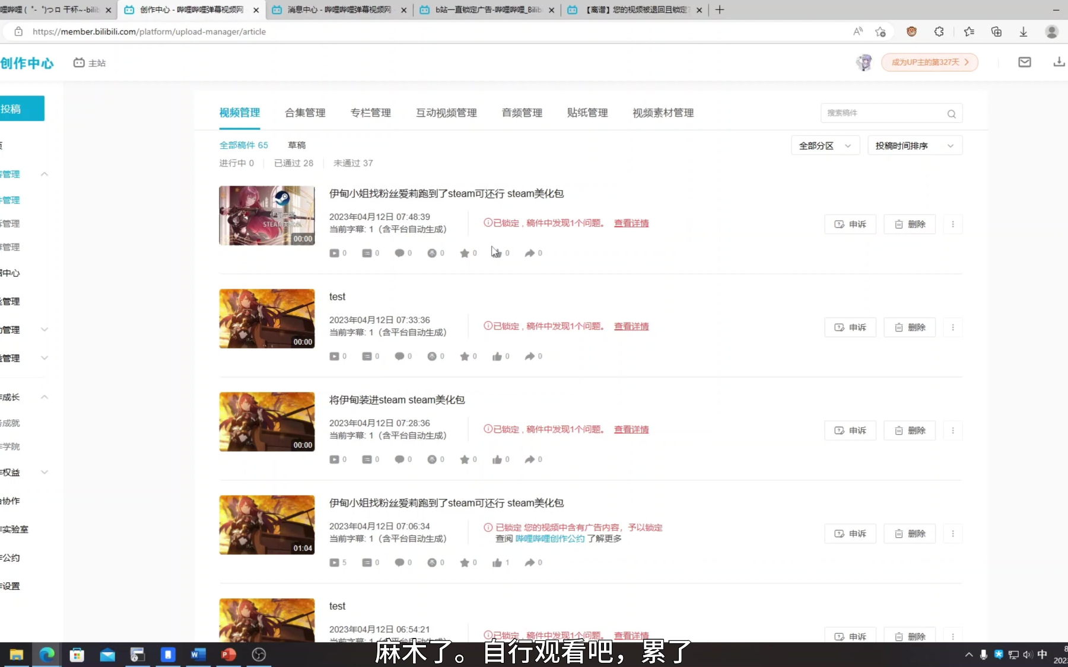The image size is (1068, 667).
Task: Open the 投稿时间排序 sort dropdown
Action: 914,146
